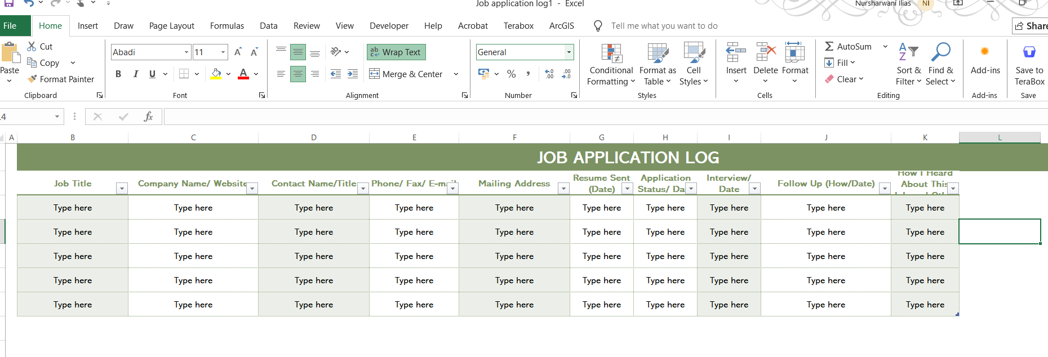Switch to the Review tab

tap(307, 26)
